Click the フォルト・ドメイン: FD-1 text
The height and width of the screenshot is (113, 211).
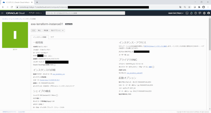click(x=42, y=50)
